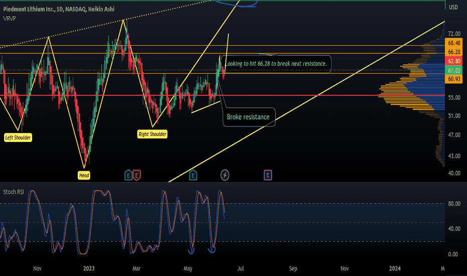Click the 0.00 Stoch RSI axis value
Screen dimensions: 467x276
click(453, 254)
